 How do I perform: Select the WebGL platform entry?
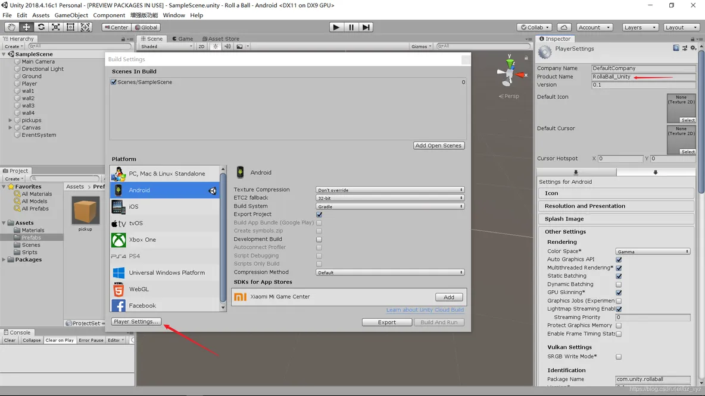(165, 289)
